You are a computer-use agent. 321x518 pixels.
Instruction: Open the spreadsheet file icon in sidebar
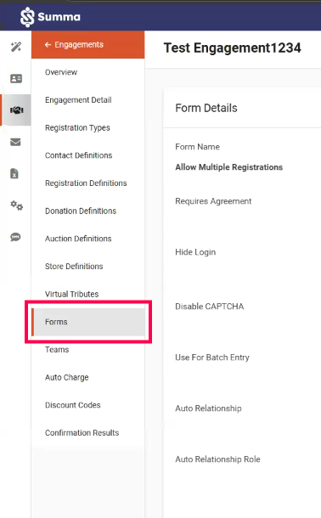pos(14,173)
